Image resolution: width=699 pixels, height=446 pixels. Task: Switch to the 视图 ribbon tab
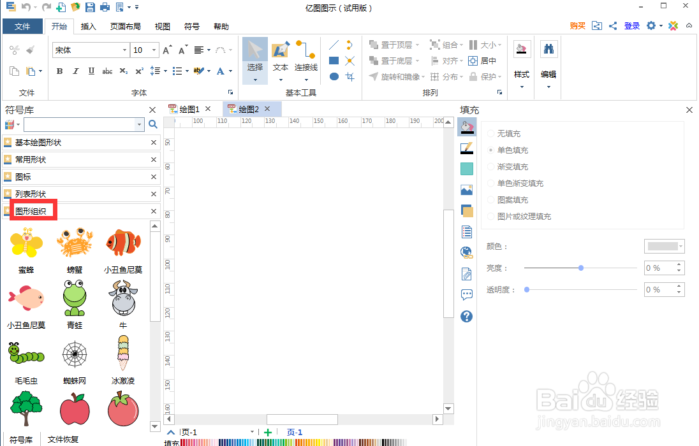point(162,26)
